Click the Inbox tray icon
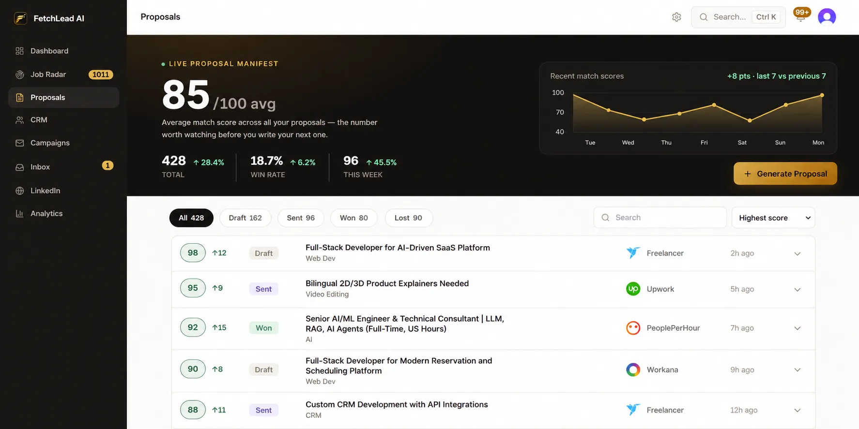The image size is (859, 429). pos(19,167)
